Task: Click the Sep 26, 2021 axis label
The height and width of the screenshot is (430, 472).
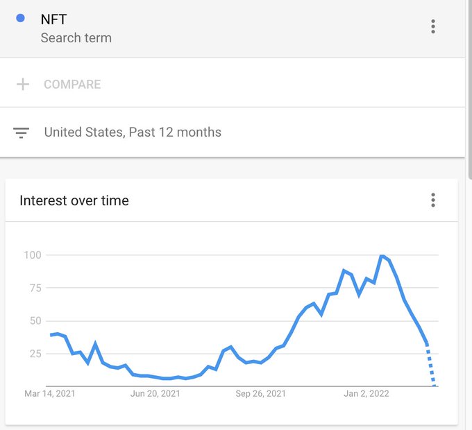Action: coord(261,394)
